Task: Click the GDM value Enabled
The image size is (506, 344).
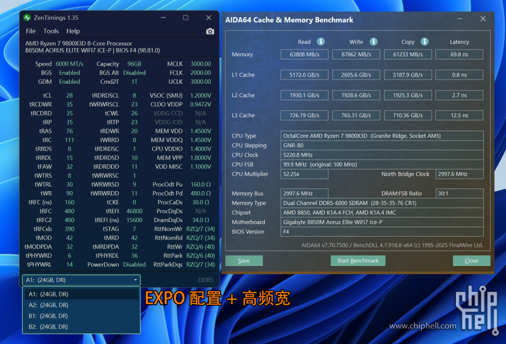Action: [69, 82]
